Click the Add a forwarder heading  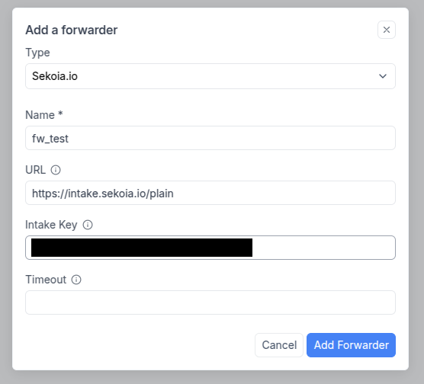[72, 30]
